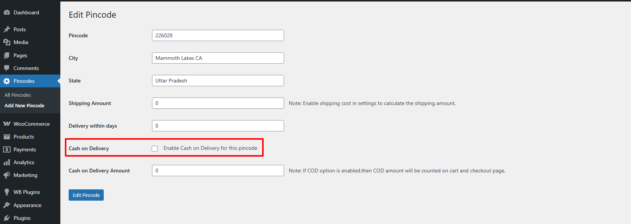Click the Cash on Delivery Amount field
The height and width of the screenshot is (224, 631).
pos(218,171)
